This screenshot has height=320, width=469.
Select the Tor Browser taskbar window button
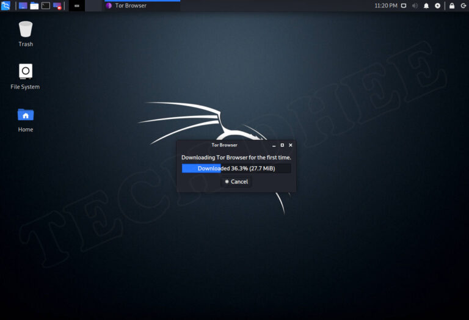(x=140, y=5)
